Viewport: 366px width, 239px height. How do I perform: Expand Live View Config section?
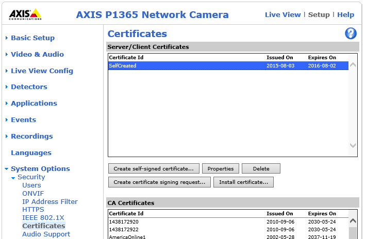coord(42,71)
